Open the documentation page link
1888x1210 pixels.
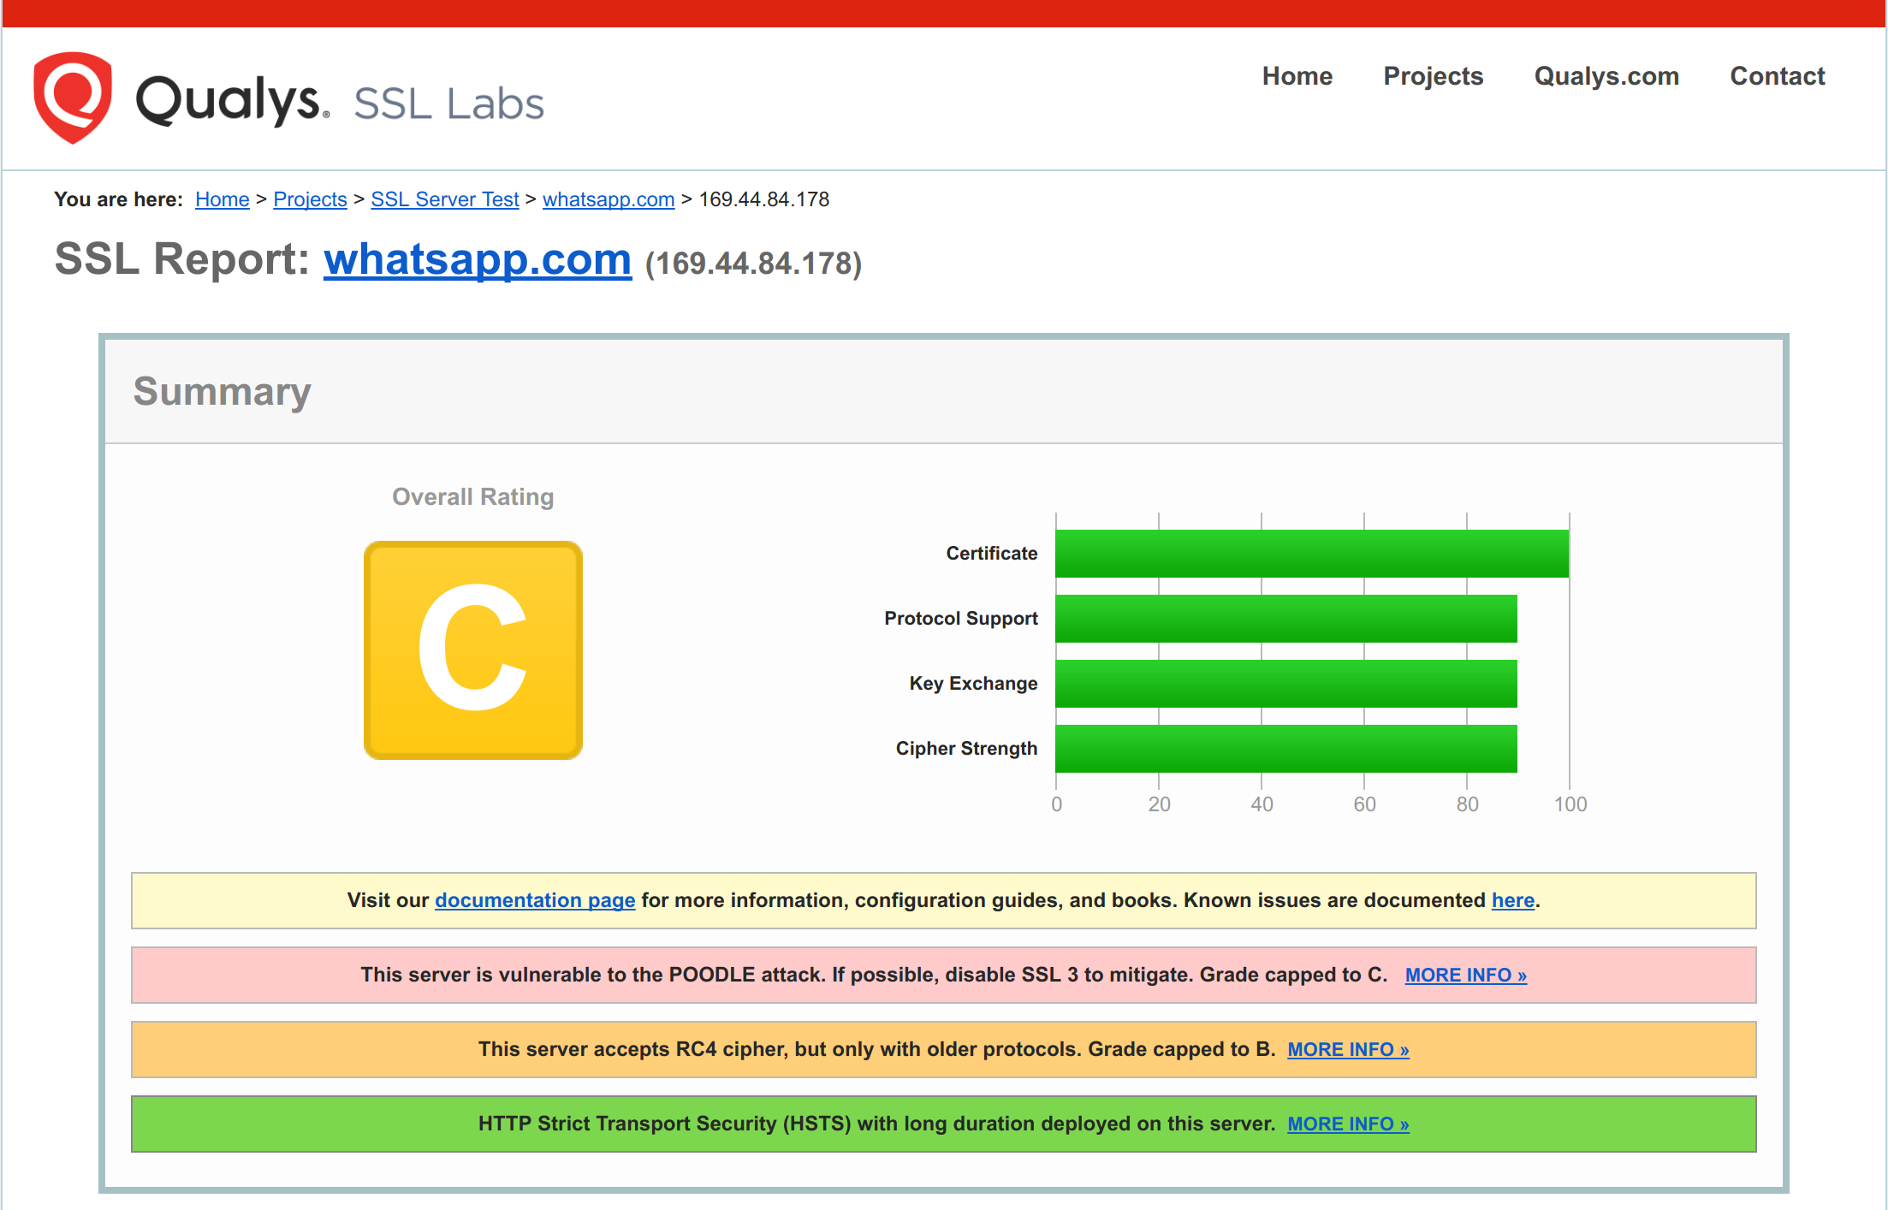[x=535, y=900]
